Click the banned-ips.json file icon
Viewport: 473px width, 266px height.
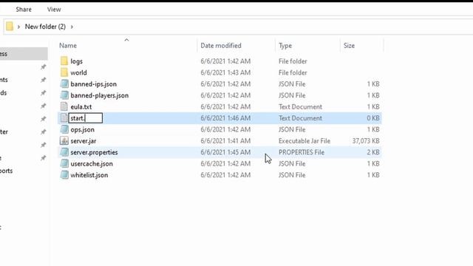64,83
